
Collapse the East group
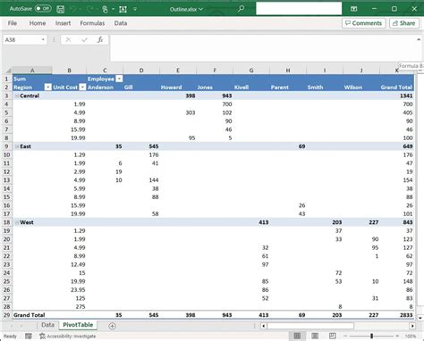click(17, 146)
